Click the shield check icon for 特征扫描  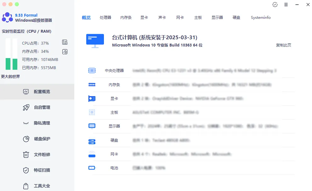click(x=26, y=170)
